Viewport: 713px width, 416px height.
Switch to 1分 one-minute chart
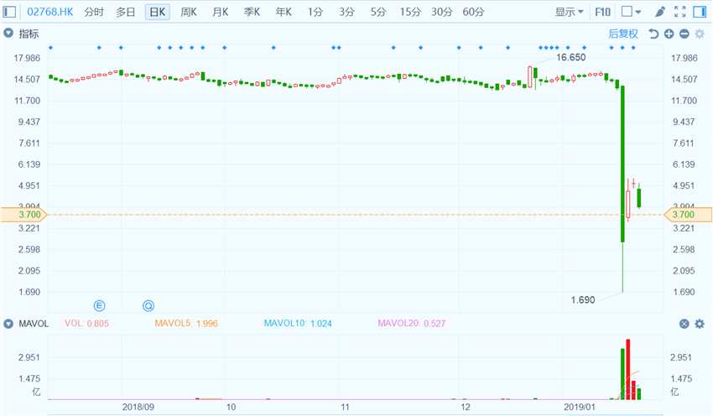[315, 12]
